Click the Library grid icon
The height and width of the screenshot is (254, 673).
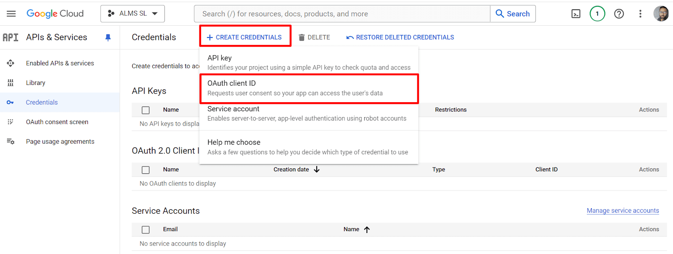pyautogui.click(x=11, y=83)
